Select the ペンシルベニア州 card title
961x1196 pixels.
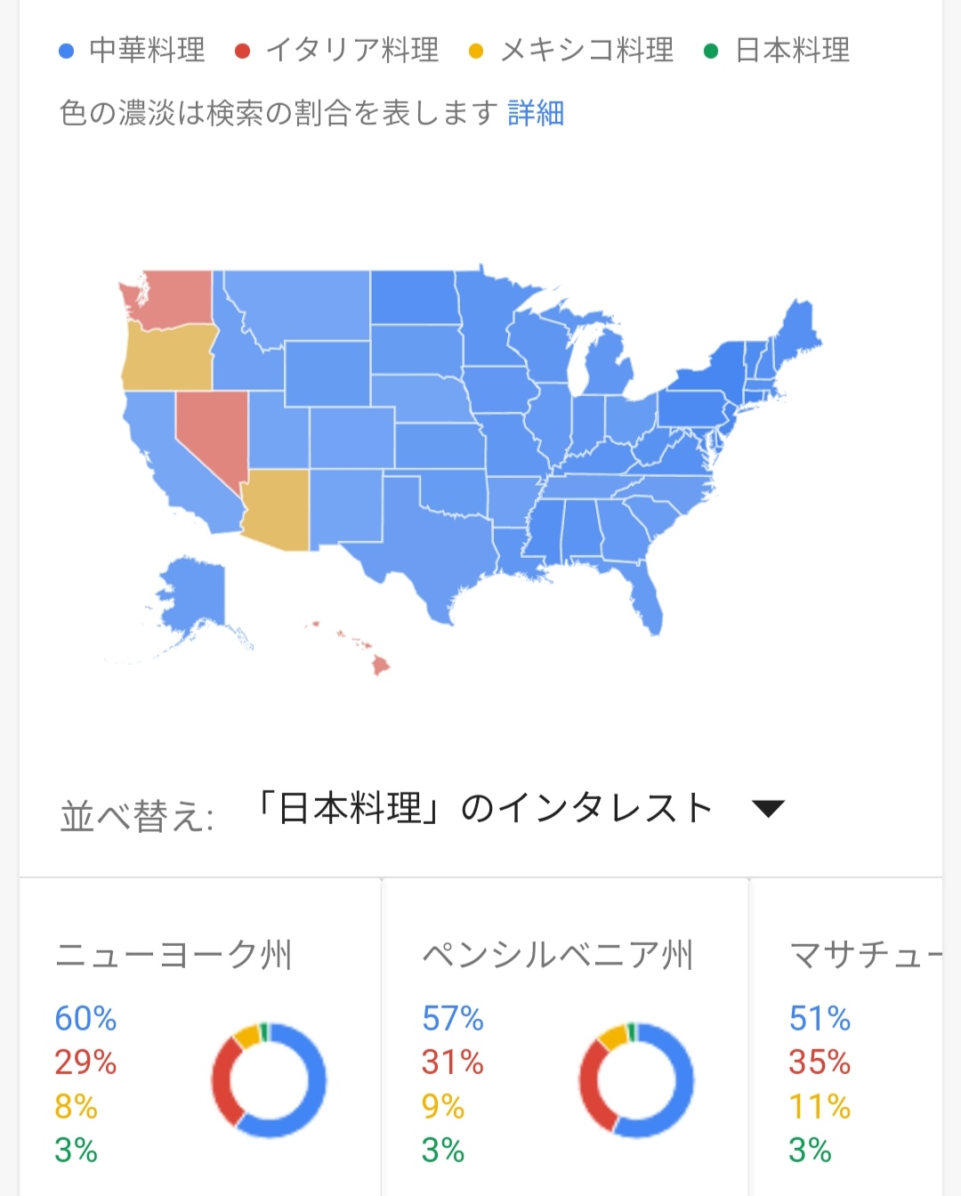point(557,955)
